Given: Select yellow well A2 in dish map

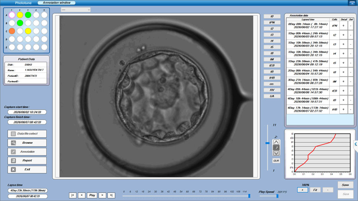Looking at the screenshot, I should click(20, 15).
